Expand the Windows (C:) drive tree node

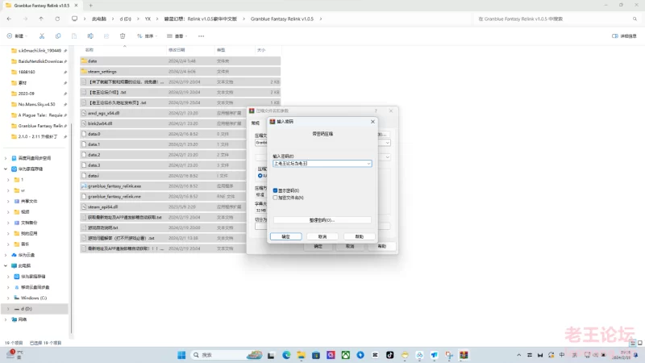point(8,298)
